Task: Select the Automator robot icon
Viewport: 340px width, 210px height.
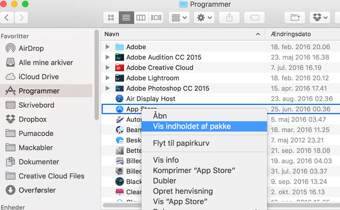Action: (x=119, y=119)
